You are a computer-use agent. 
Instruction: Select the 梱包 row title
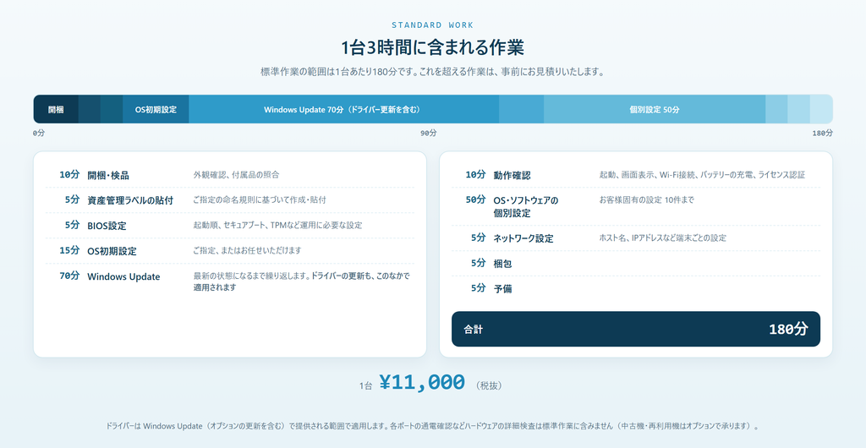coord(502,264)
